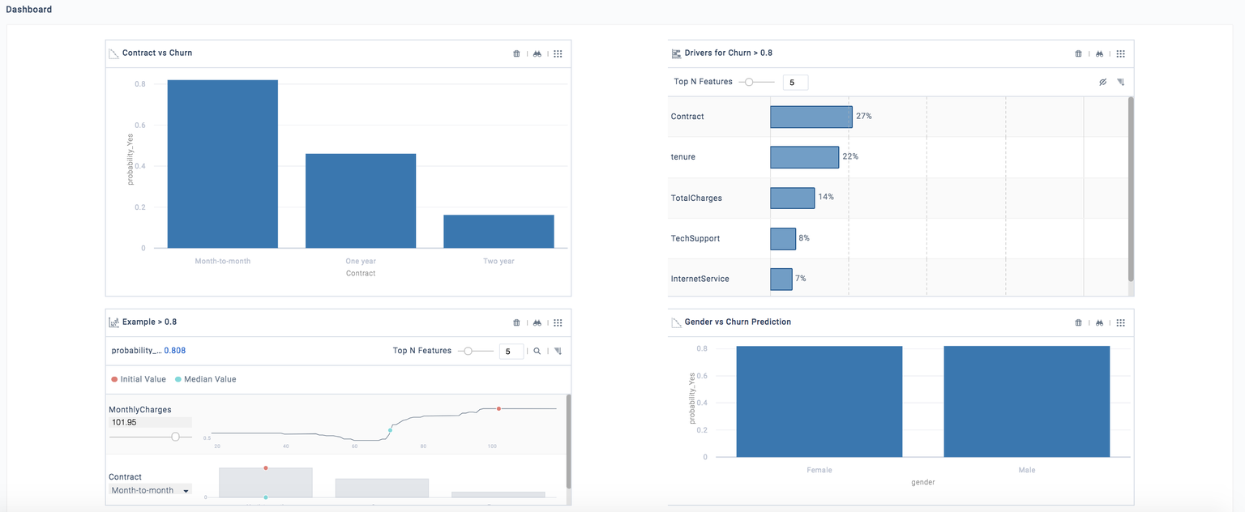Click the delete icon on Contract vs Churn card
Image resolution: width=1245 pixels, height=512 pixels.
pos(516,53)
